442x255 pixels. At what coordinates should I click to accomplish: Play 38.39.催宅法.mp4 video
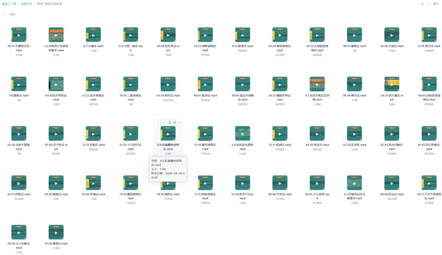(354, 84)
